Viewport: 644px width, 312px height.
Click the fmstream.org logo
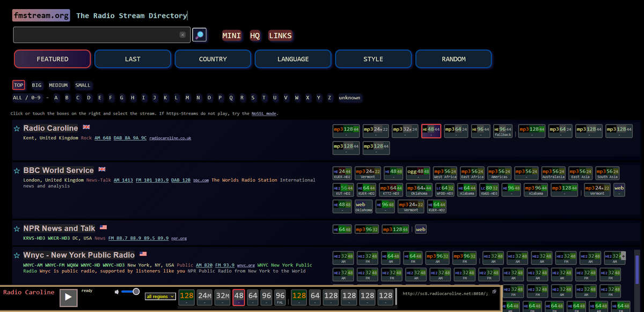[41, 16]
